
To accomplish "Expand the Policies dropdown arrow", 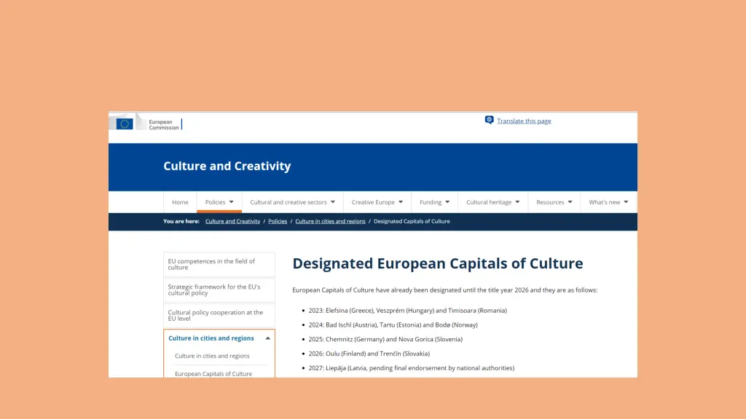I will (231, 202).
